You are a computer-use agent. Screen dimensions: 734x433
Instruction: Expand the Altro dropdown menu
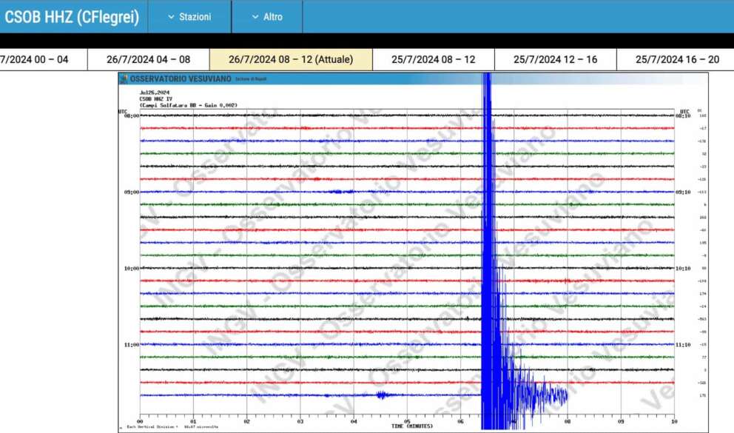(x=266, y=16)
